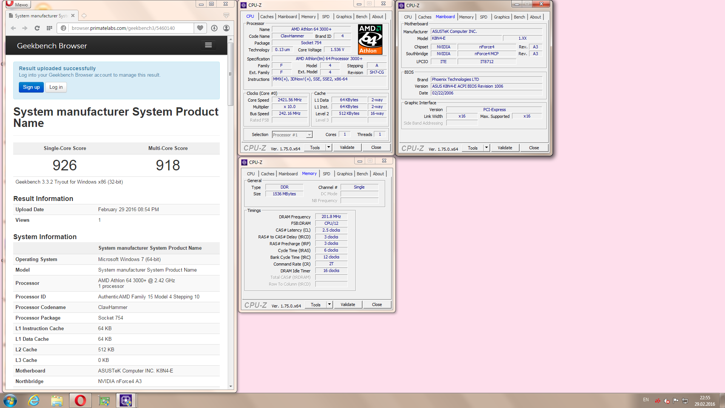This screenshot has width=725, height=408.
Task: Open Bench tab in Memory window
Action: (362, 174)
